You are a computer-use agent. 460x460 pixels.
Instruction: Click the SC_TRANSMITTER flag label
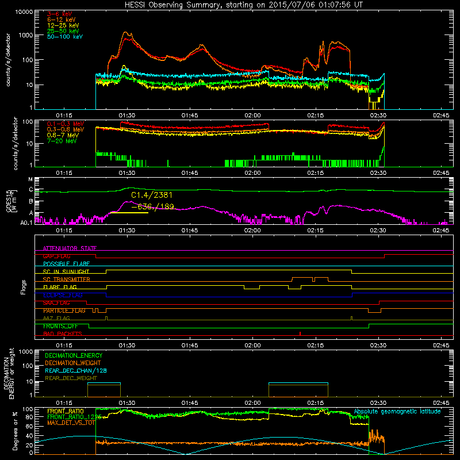[x=67, y=279]
